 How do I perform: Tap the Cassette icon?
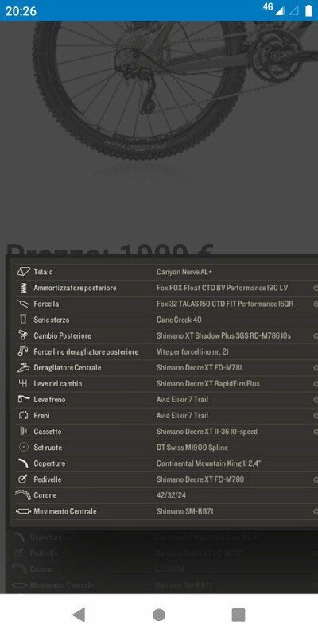(24, 431)
